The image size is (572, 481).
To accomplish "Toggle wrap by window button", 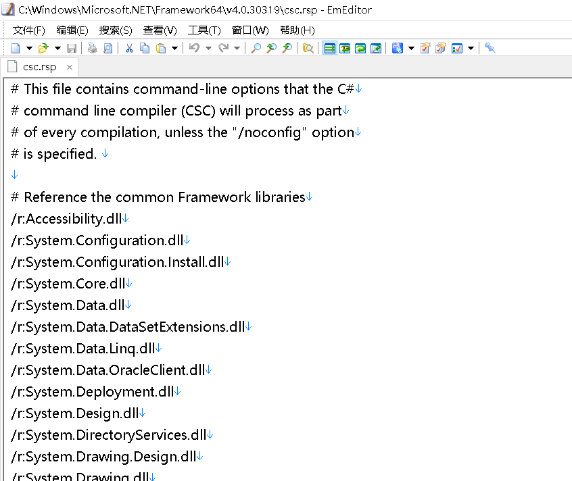I will coord(360,48).
